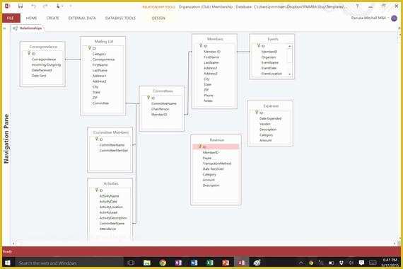Select Committee field in Mailing List table
Viewport: 403px width, 269px height.
100,103
